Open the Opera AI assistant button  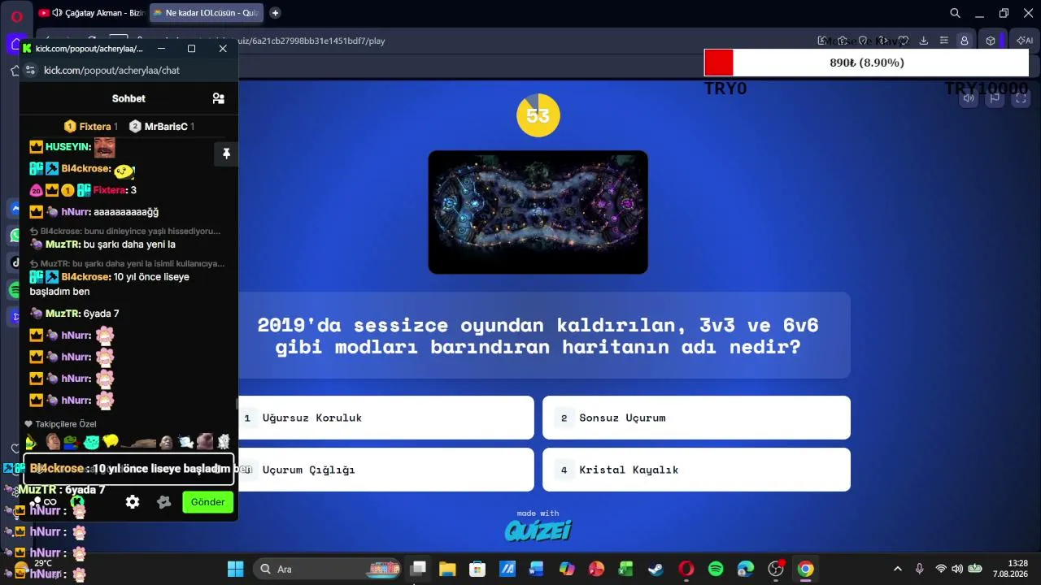(x=1024, y=41)
